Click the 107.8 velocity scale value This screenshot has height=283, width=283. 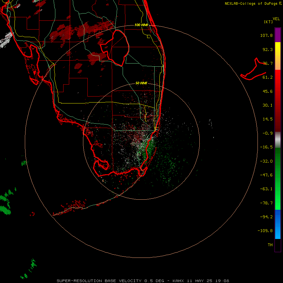pos(266,35)
